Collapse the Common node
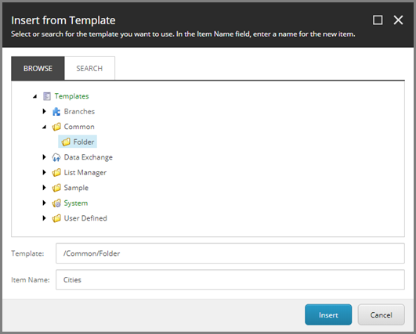Screen dimensions: 416x334 (x=45, y=127)
